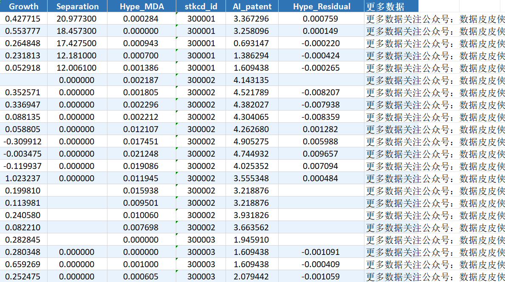
Task: Click Hype_MDA cell 0.002187
Action: point(142,80)
